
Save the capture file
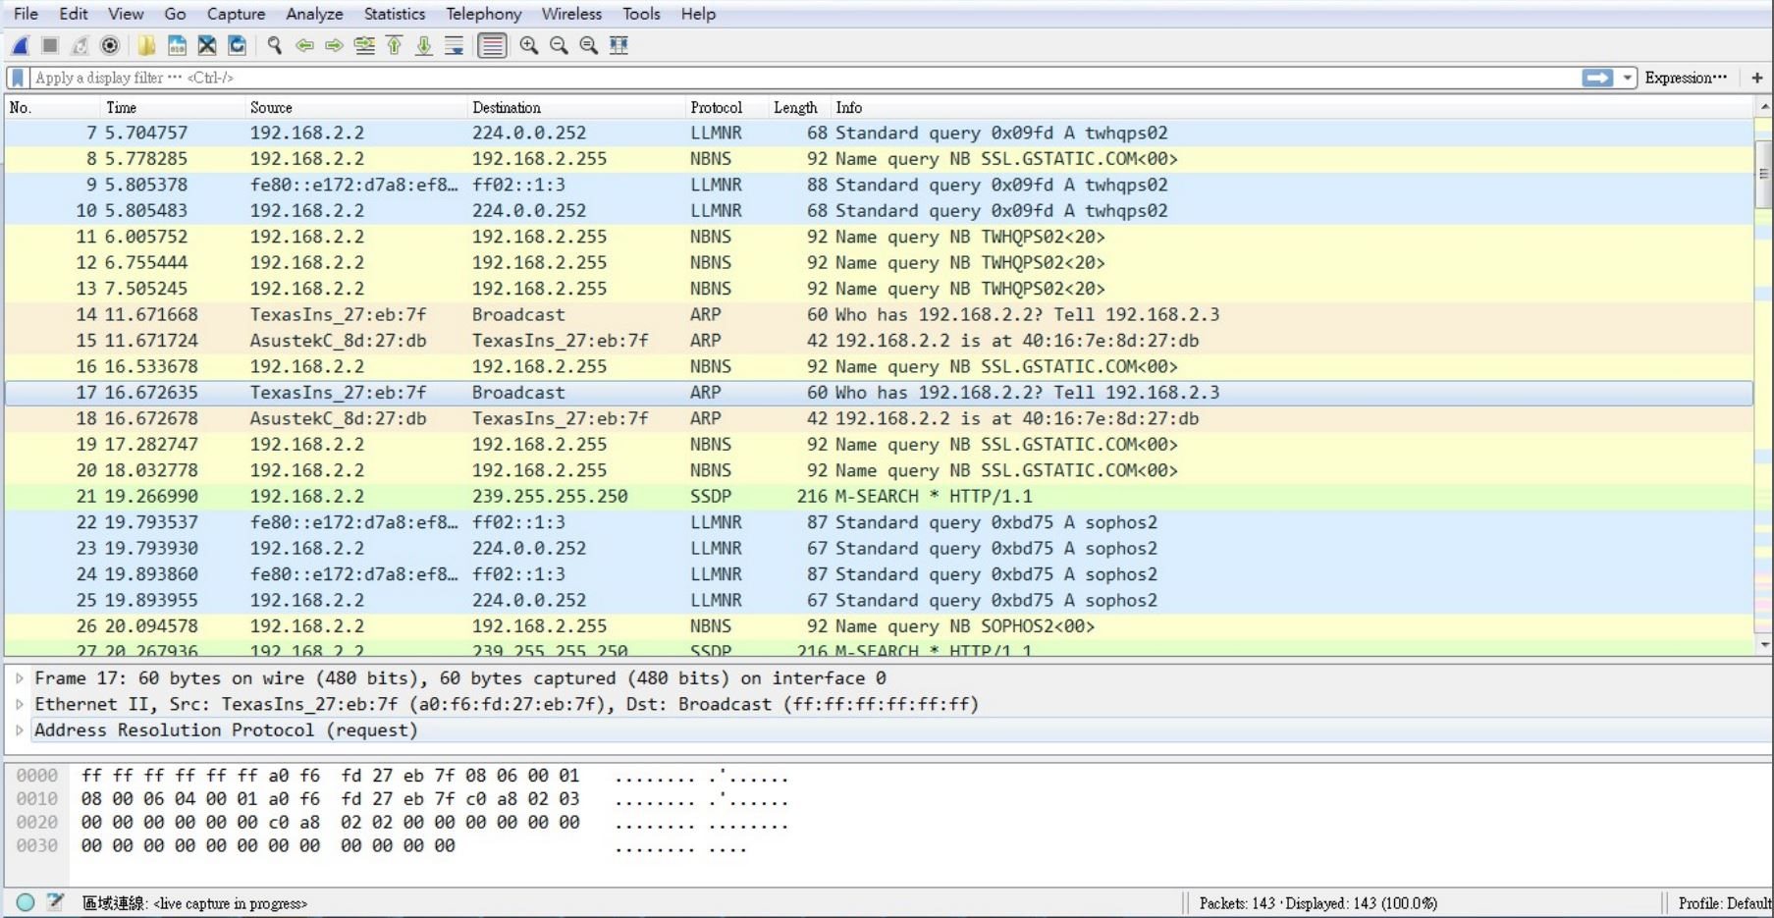tap(177, 45)
